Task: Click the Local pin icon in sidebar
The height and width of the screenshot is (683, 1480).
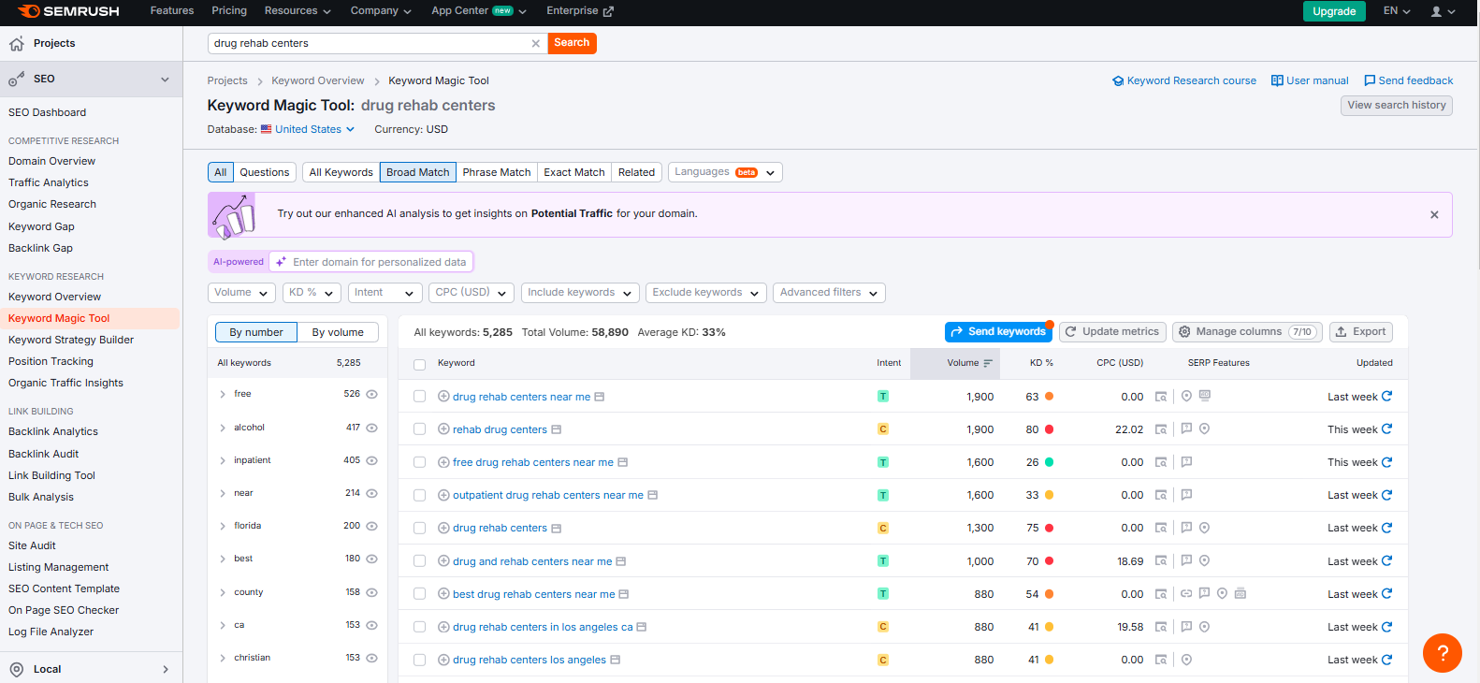Action: (x=17, y=669)
